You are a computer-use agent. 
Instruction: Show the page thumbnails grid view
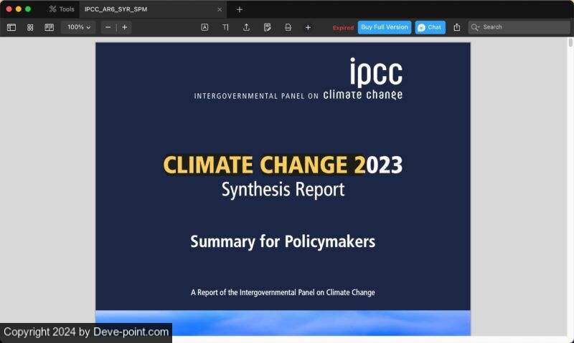30,27
